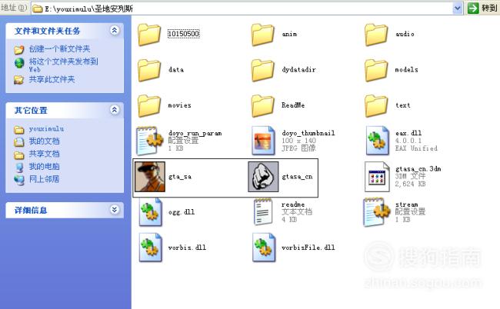Screen dimensions: 500x309
Task: Click the dydatadir folder name
Action: point(298,70)
